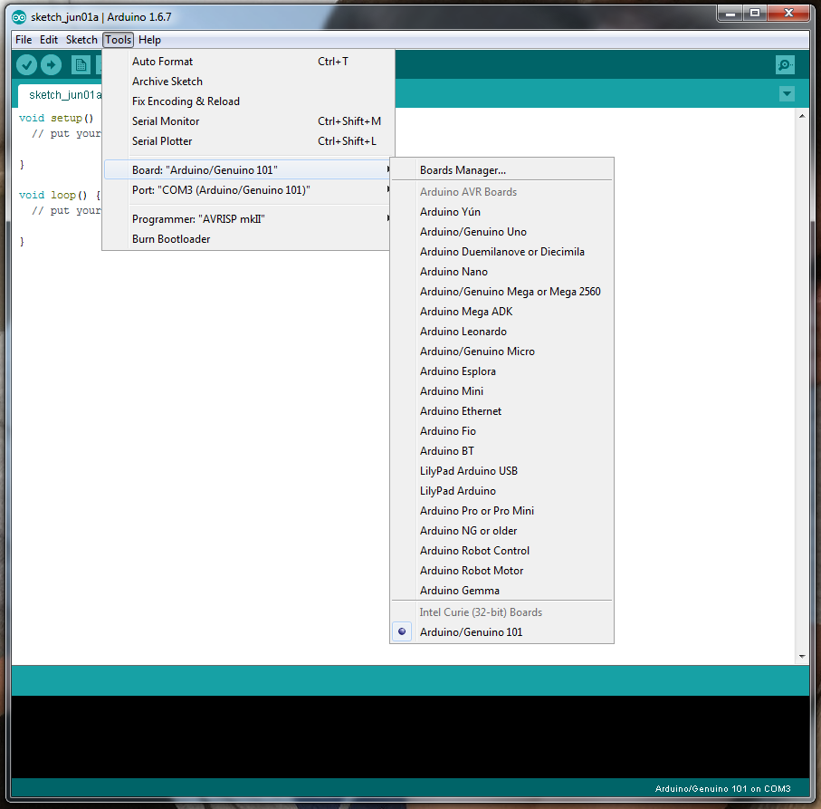Click the 'void loop()' code line
This screenshot has width=821, height=809.
point(60,195)
